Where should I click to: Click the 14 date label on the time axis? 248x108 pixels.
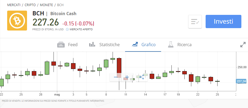pos(145,94)
